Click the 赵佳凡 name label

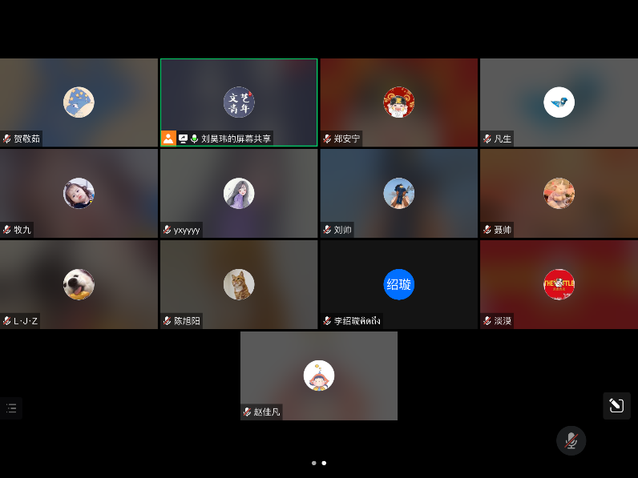click(267, 412)
